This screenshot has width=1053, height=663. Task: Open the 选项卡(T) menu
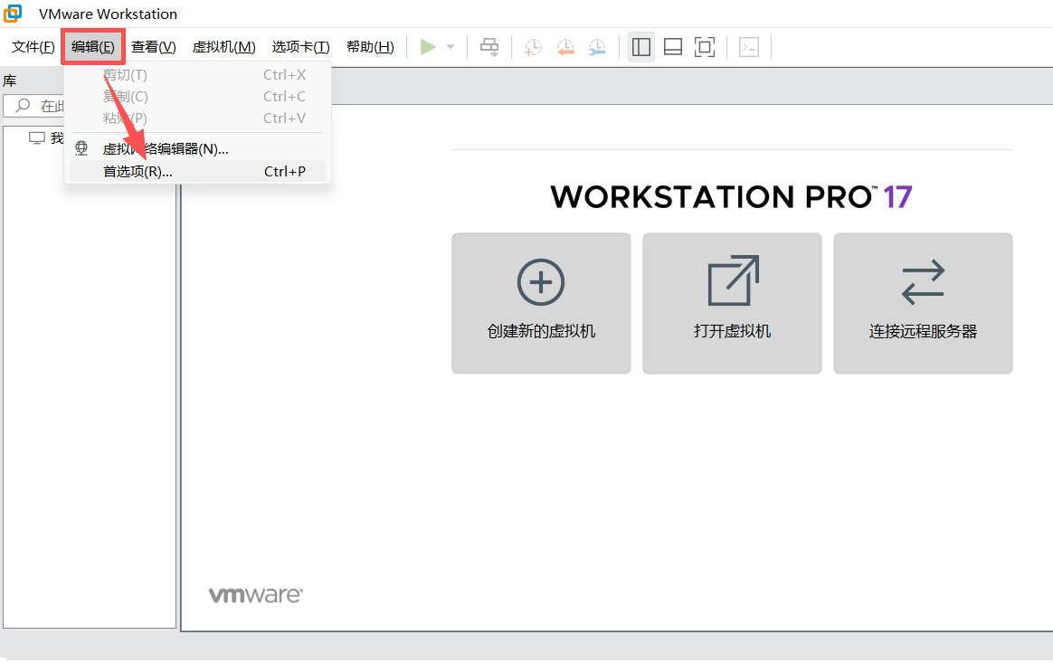(x=301, y=47)
